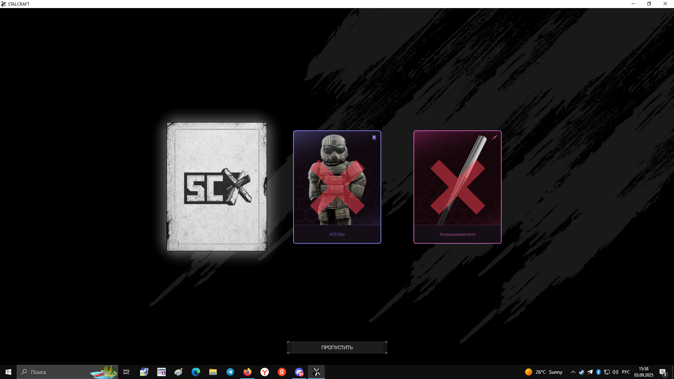Open Telegram tray icon
This screenshot has height=379, width=674.
coord(590,372)
